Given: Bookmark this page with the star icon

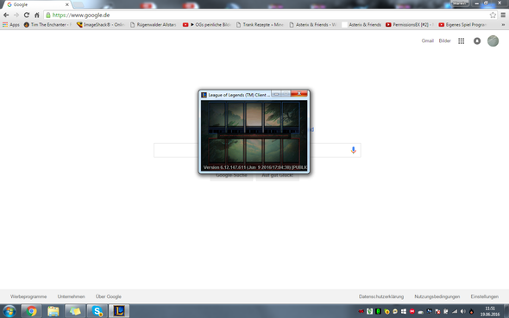Looking at the screenshot, I should tap(493, 16).
